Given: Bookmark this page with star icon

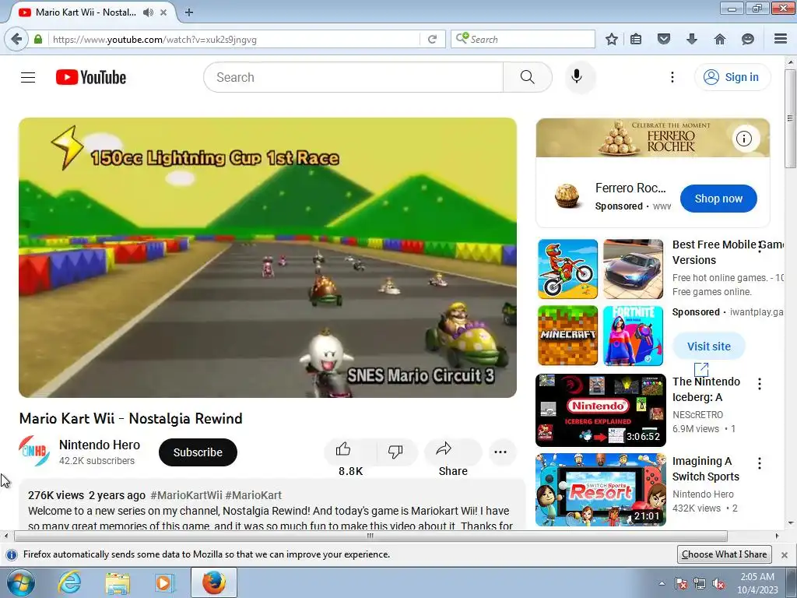Looking at the screenshot, I should [612, 39].
